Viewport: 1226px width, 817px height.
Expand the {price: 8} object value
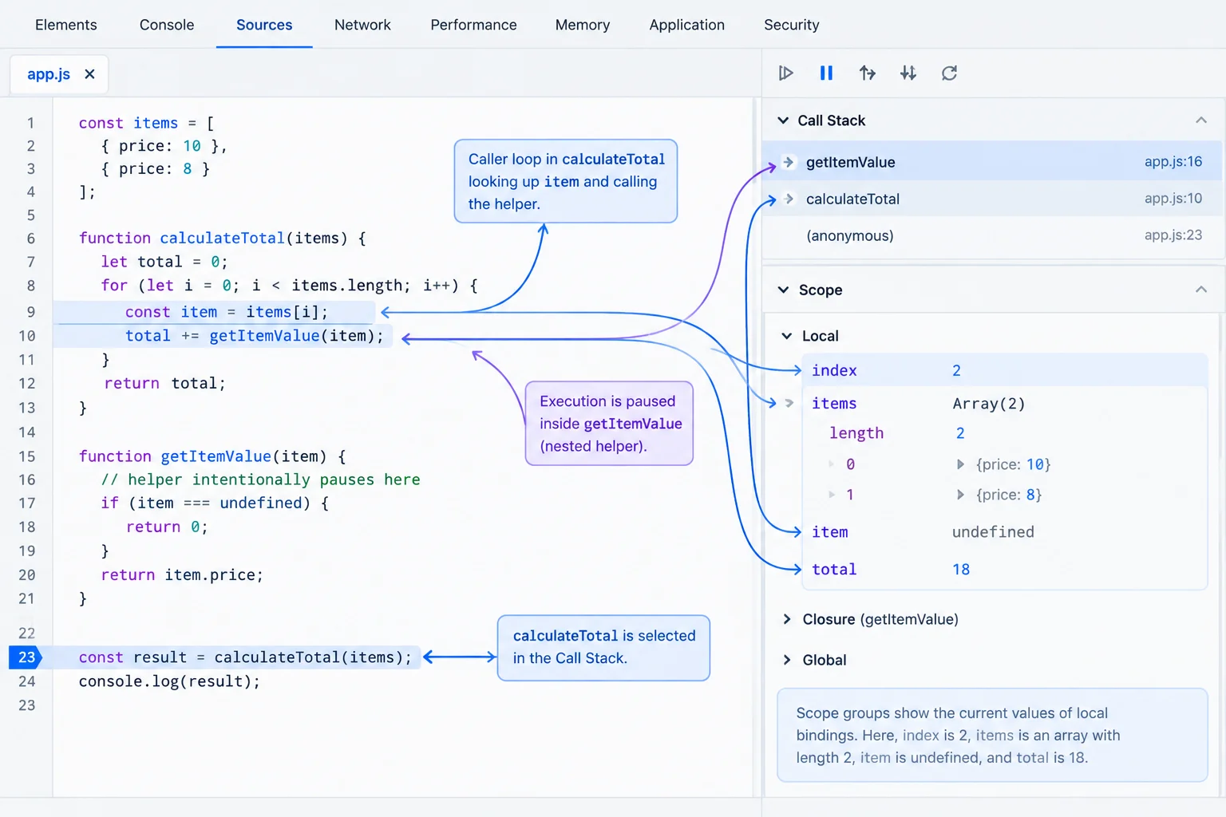[961, 495]
